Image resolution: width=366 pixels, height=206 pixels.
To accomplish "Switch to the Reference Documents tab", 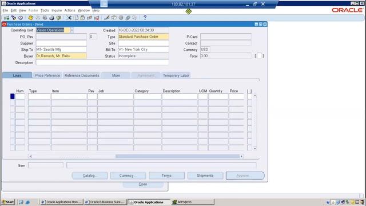I will coord(82,75).
